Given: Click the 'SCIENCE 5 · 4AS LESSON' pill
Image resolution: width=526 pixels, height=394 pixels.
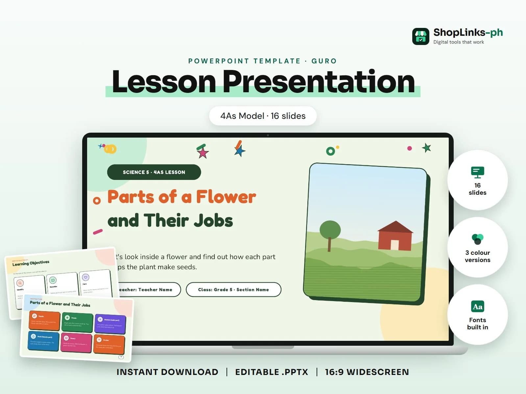Looking at the screenshot, I should click(154, 172).
